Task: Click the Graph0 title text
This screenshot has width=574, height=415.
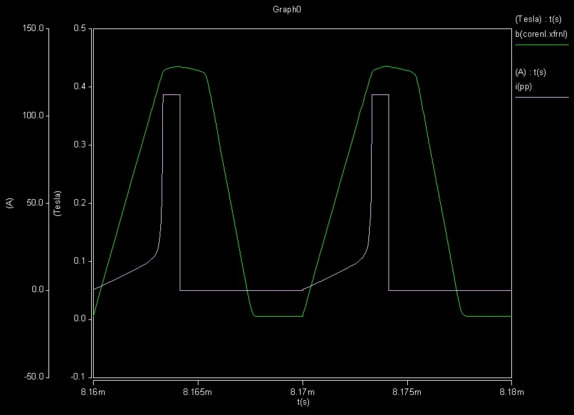Action: point(286,10)
